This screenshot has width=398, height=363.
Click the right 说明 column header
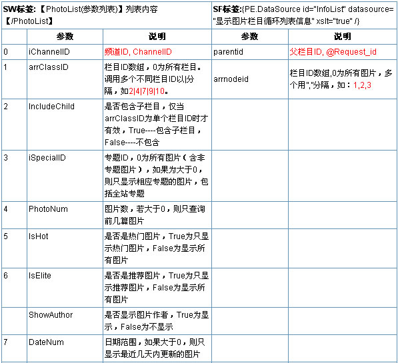pos(343,37)
